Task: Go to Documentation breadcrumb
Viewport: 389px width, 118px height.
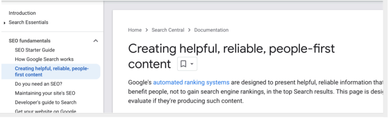Action: [x=211, y=30]
